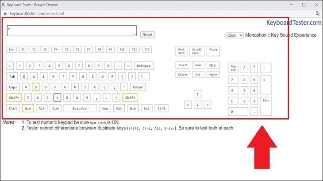Click the Tab key

(x=12, y=76)
